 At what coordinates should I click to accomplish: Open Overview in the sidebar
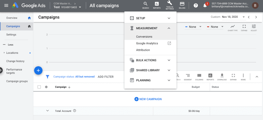pyautogui.click(x=12, y=18)
